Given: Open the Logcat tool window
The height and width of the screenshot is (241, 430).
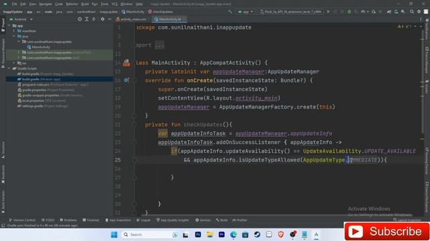Looking at the screenshot, I should [x=143, y=220].
